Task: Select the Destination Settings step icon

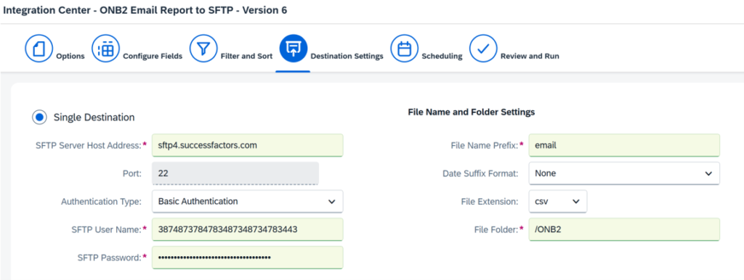Action: (294, 49)
